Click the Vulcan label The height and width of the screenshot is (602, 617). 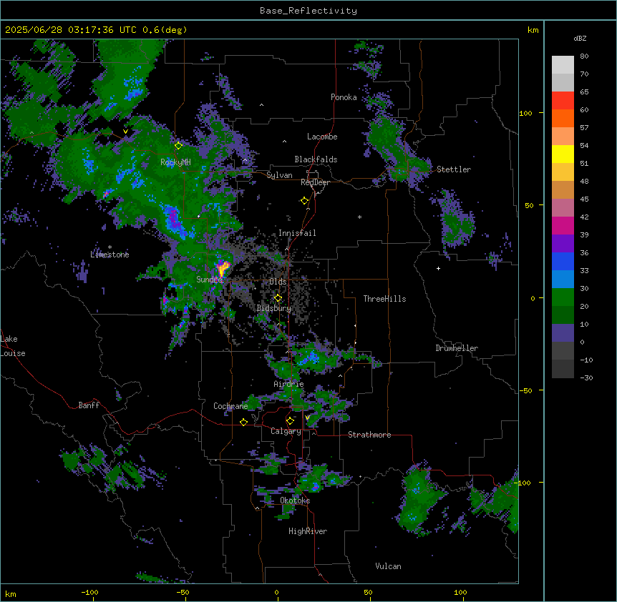tap(389, 566)
